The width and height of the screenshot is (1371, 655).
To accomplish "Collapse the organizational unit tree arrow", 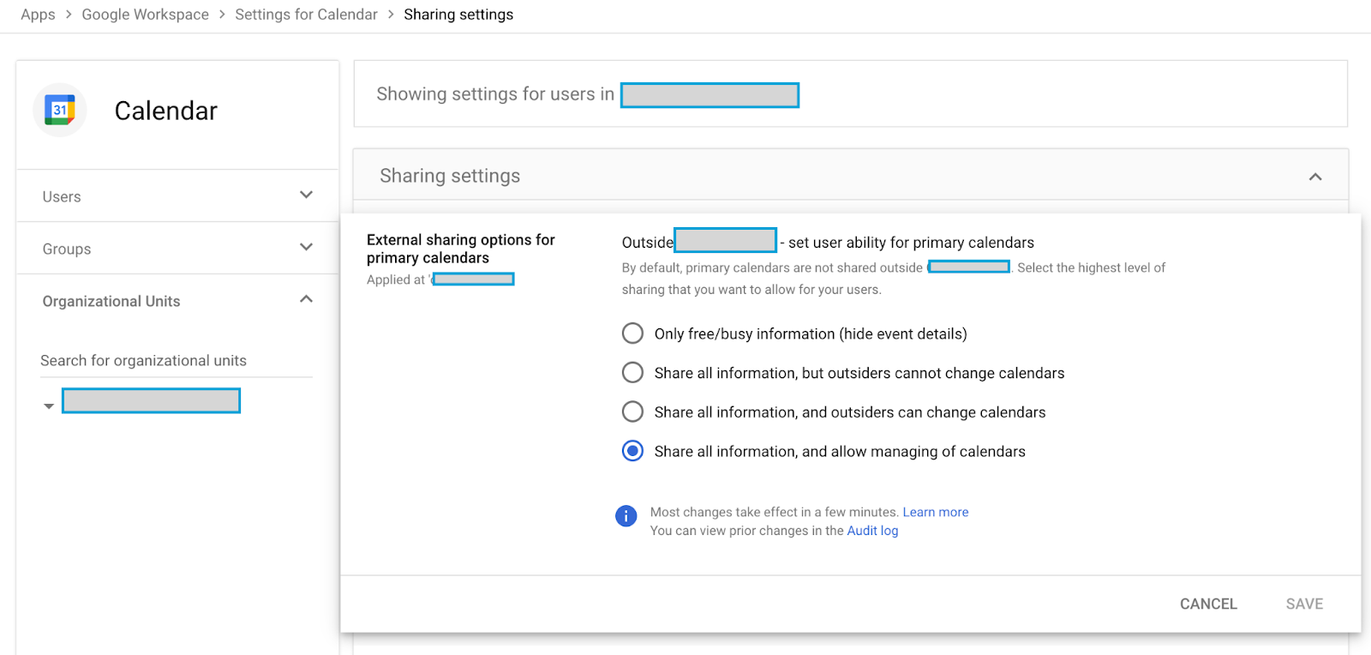I will (49, 406).
